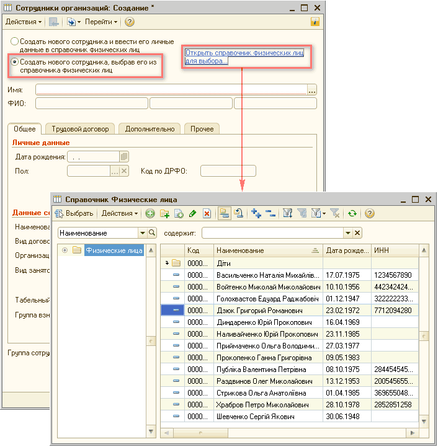Expand the Физические лица tree node

(x=65, y=250)
